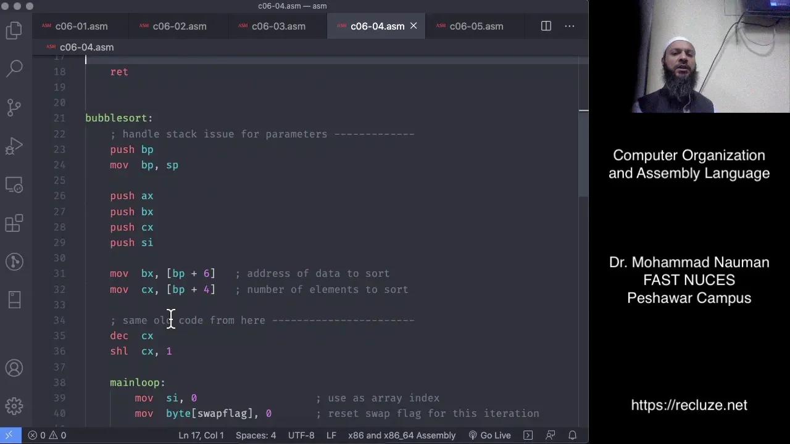The height and width of the screenshot is (444, 790).
Task: Open the Search view in the activity bar
Action: coord(14,68)
